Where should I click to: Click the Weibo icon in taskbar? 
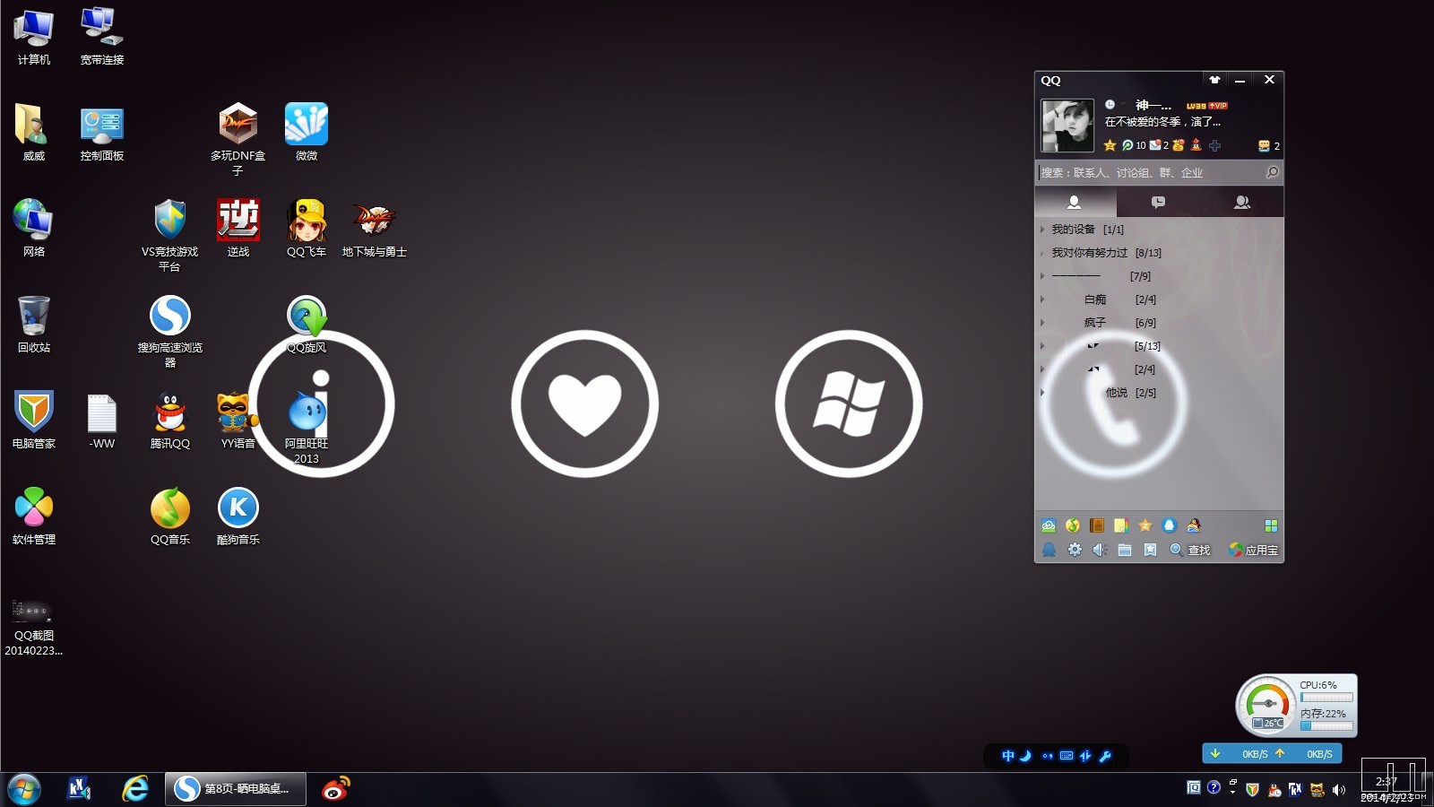coord(336,789)
